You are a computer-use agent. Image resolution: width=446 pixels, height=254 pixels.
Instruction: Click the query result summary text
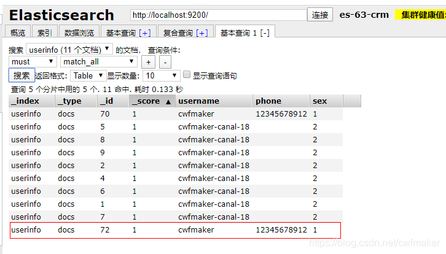pyautogui.click(x=97, y=90)
